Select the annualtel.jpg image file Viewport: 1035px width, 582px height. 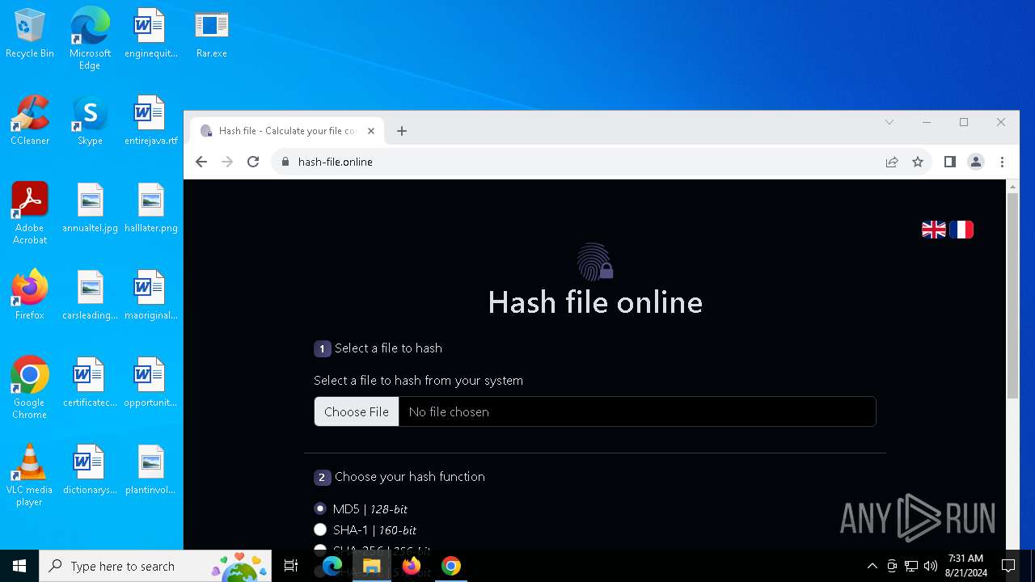tap(90, 209)
